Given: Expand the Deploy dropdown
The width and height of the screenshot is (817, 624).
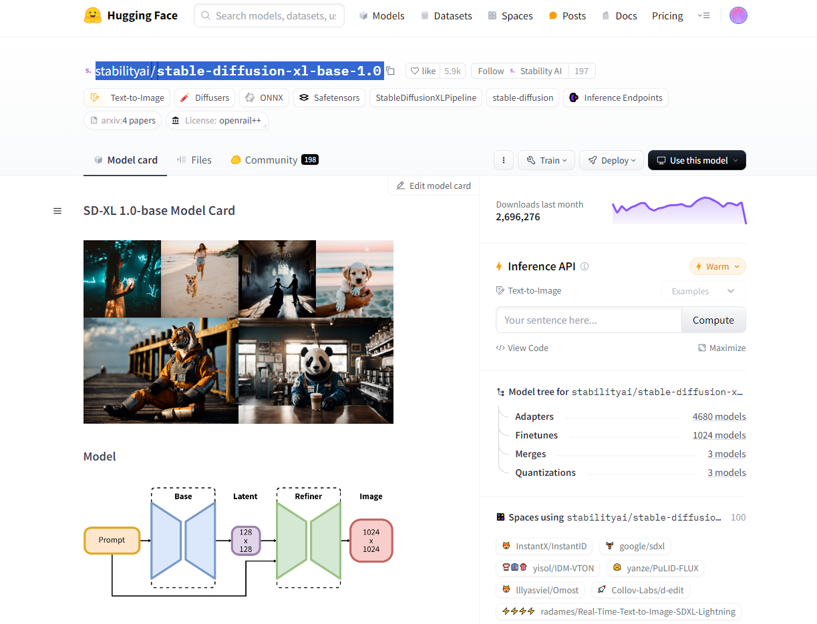Looking at the screenshot, I should (x=612, y=160).
